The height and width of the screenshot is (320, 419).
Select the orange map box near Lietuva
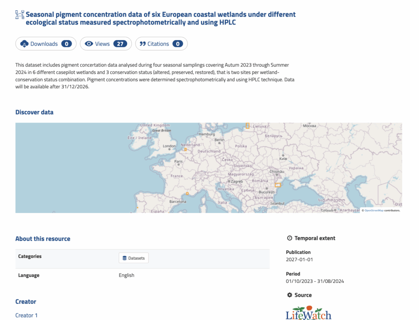247,125
